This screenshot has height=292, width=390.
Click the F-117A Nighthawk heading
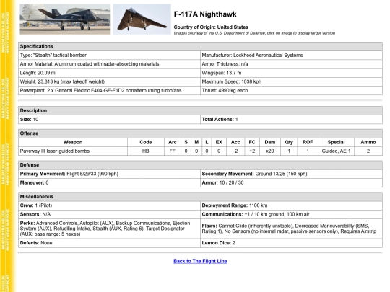coord(205,14)
